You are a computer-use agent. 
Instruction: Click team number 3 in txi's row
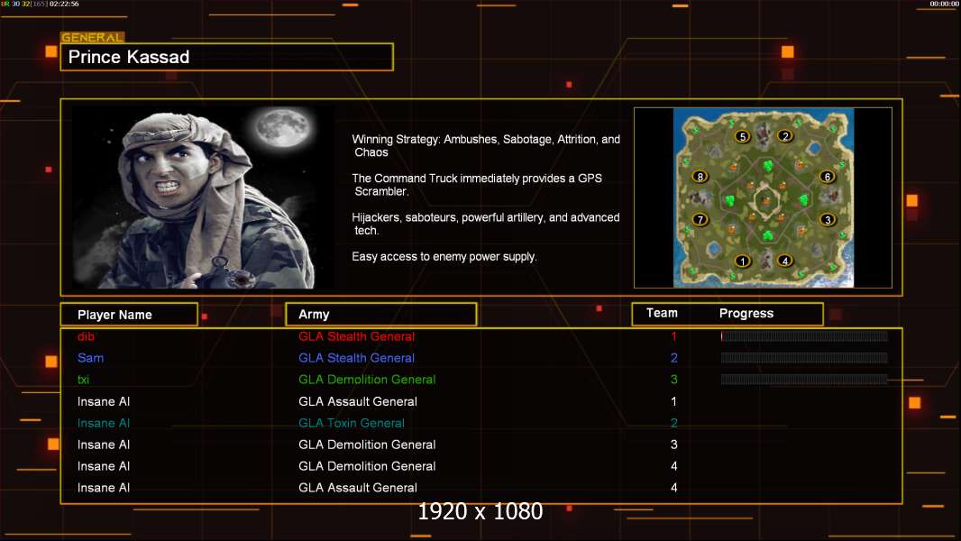pyautogui.click(x=673, y=380)
